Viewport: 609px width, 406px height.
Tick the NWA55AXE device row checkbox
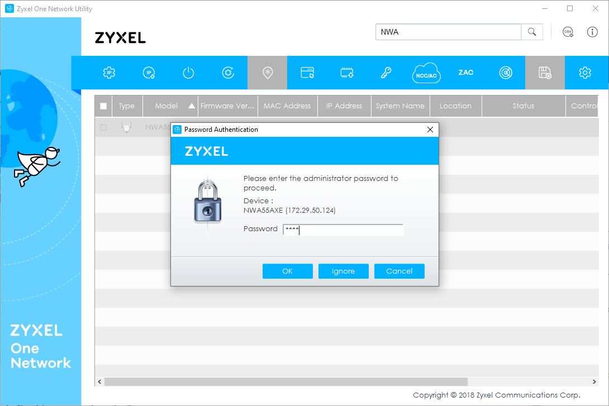103,127
